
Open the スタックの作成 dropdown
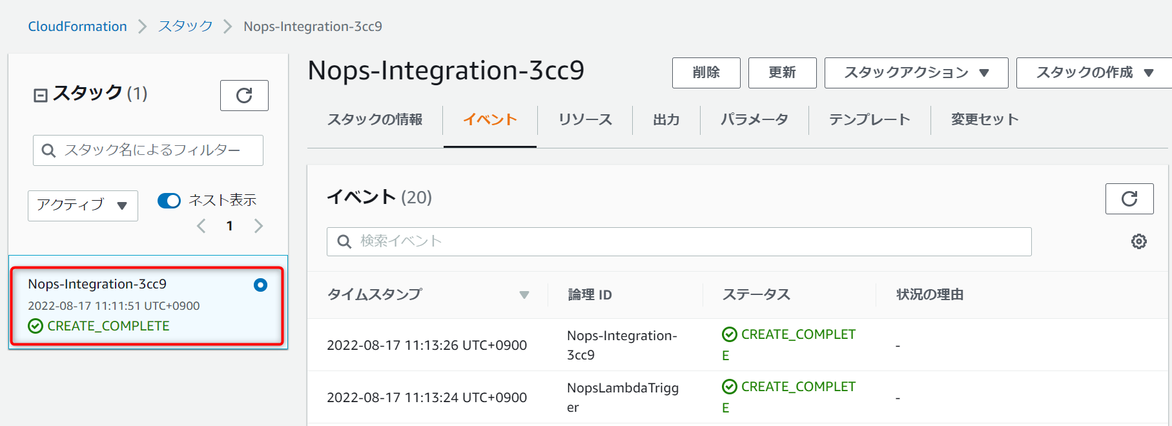coord(1095,72)
